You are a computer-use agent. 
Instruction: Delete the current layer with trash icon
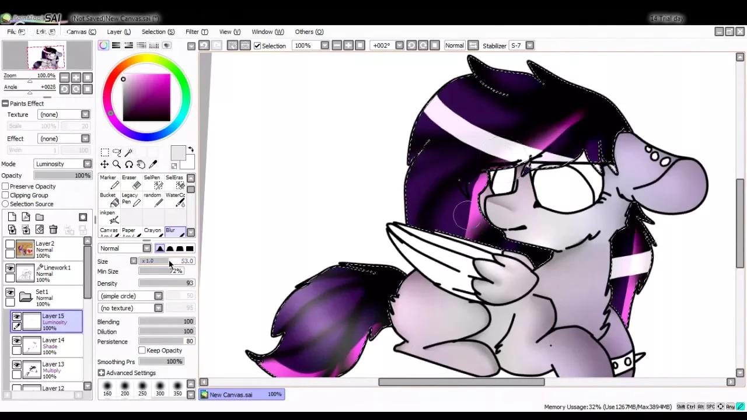[53, 230]
